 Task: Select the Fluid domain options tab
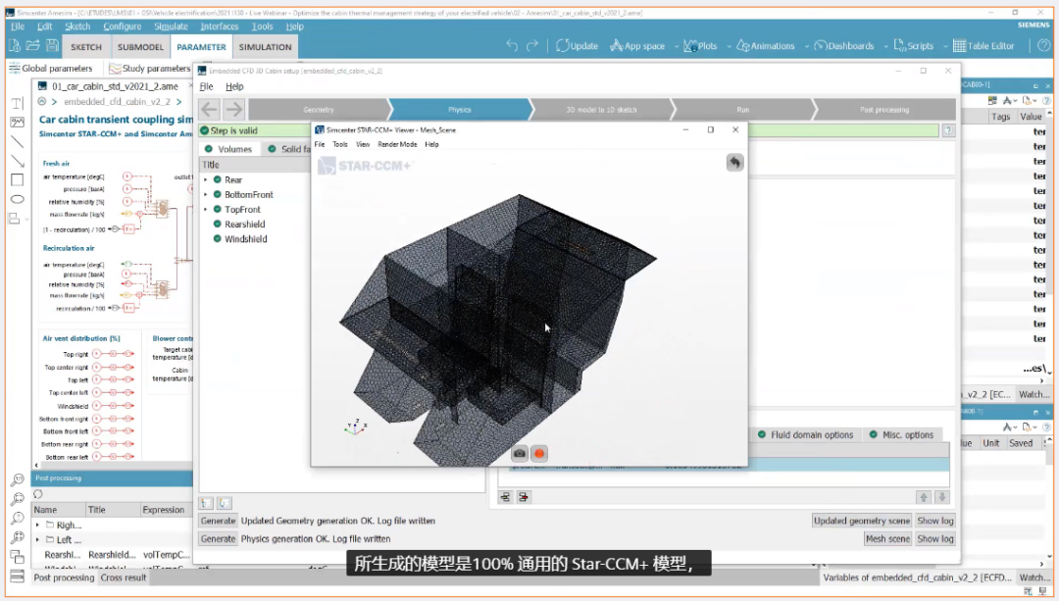804,435
